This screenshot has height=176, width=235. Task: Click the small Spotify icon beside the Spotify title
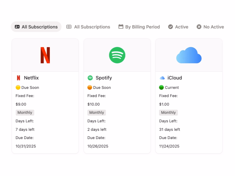[x=91, y=78]
